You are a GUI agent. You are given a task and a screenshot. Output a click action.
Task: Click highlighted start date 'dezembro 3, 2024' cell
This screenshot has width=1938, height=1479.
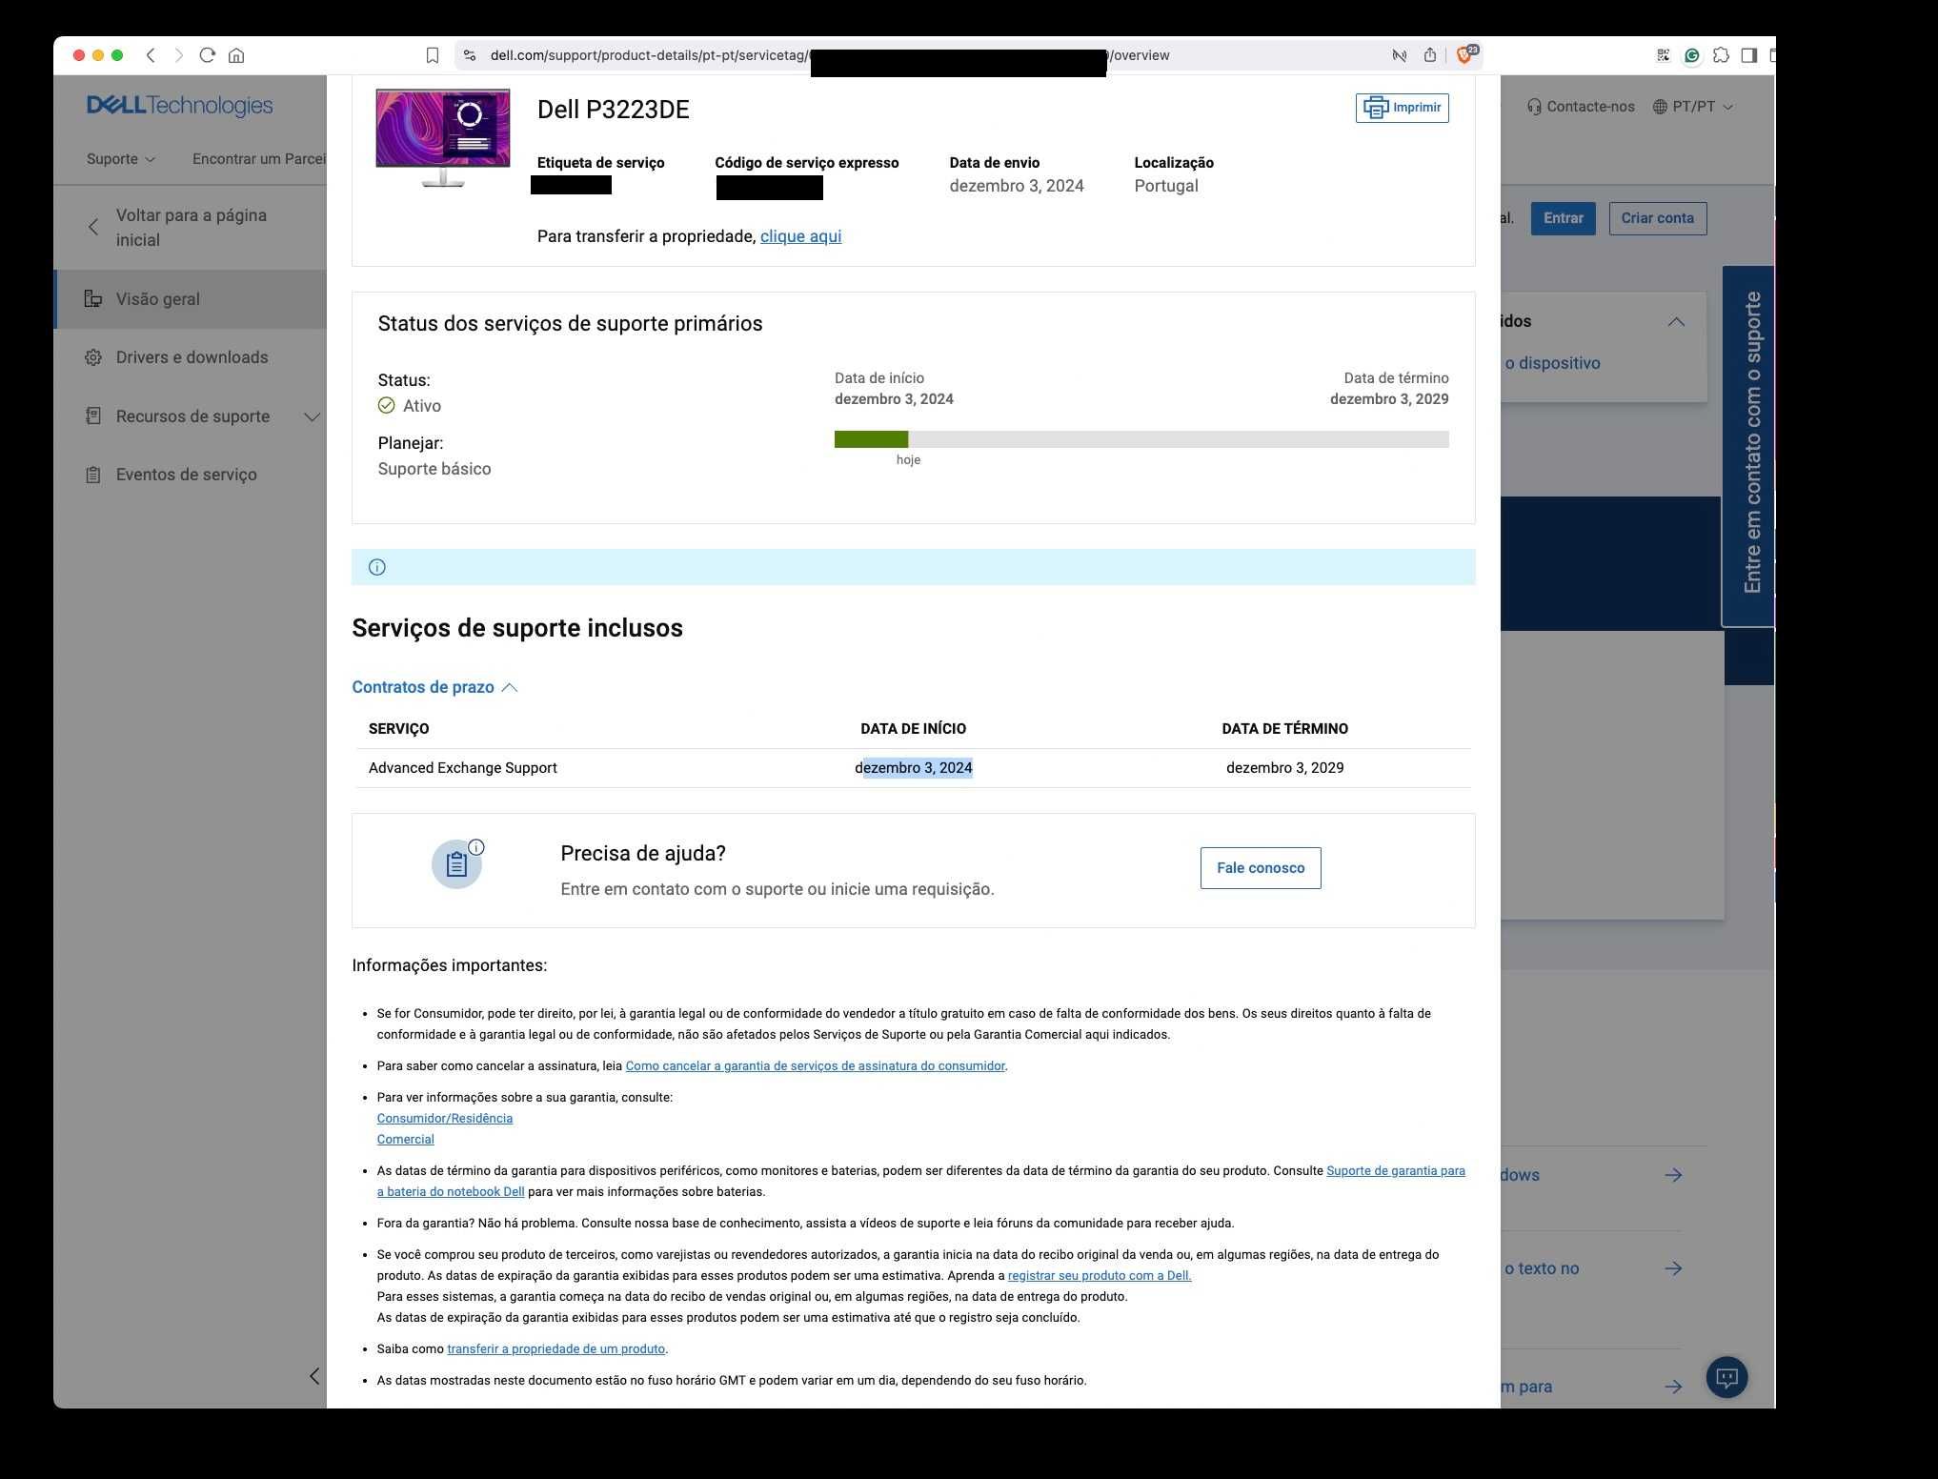pos(914,768)
